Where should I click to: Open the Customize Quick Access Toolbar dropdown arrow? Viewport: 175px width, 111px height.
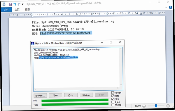click(x=23, y=4)
